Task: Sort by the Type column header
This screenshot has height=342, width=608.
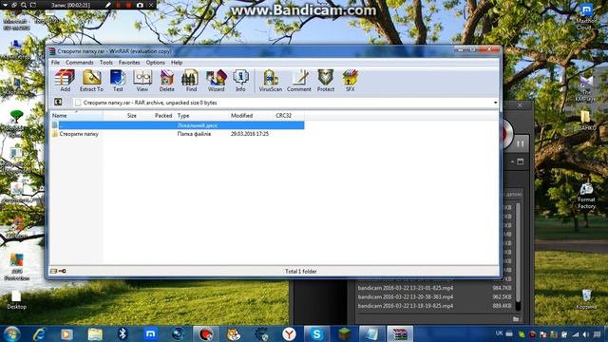Action: click(x=200, y=116)
